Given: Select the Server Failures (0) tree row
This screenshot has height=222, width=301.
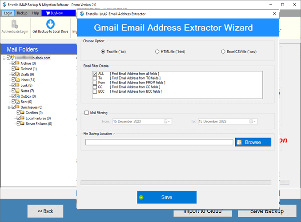Looking at the screenshot, I should [39, 123].
